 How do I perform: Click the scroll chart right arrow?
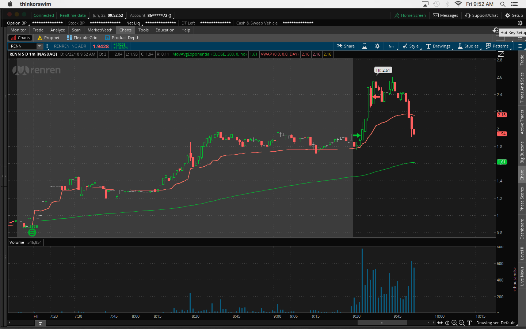433,322
